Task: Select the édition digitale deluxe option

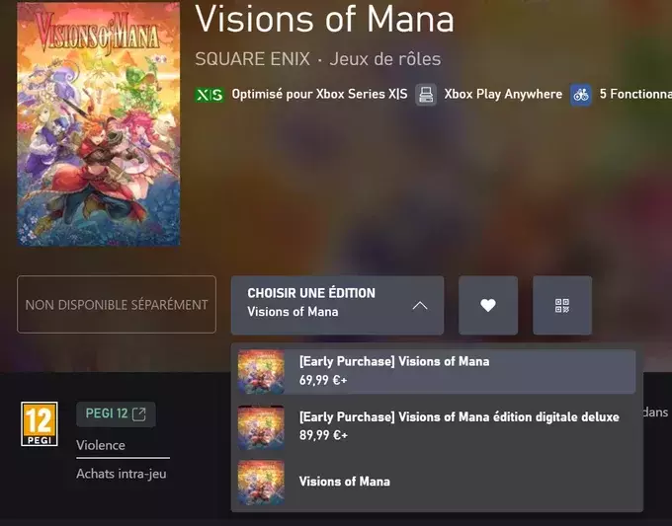Action: point(437,426)
